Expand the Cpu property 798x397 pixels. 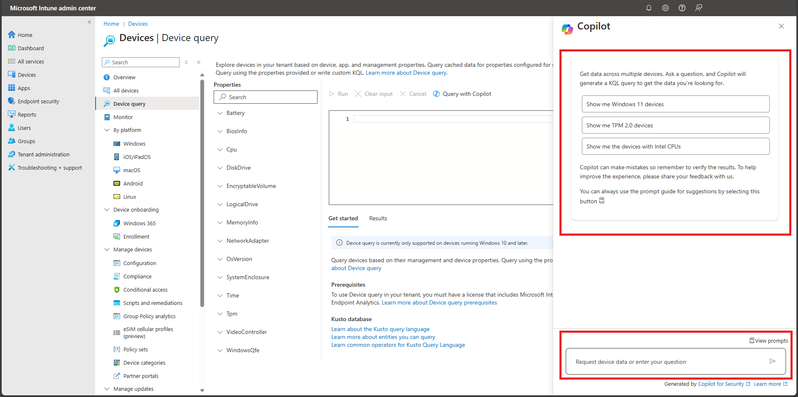220,149
